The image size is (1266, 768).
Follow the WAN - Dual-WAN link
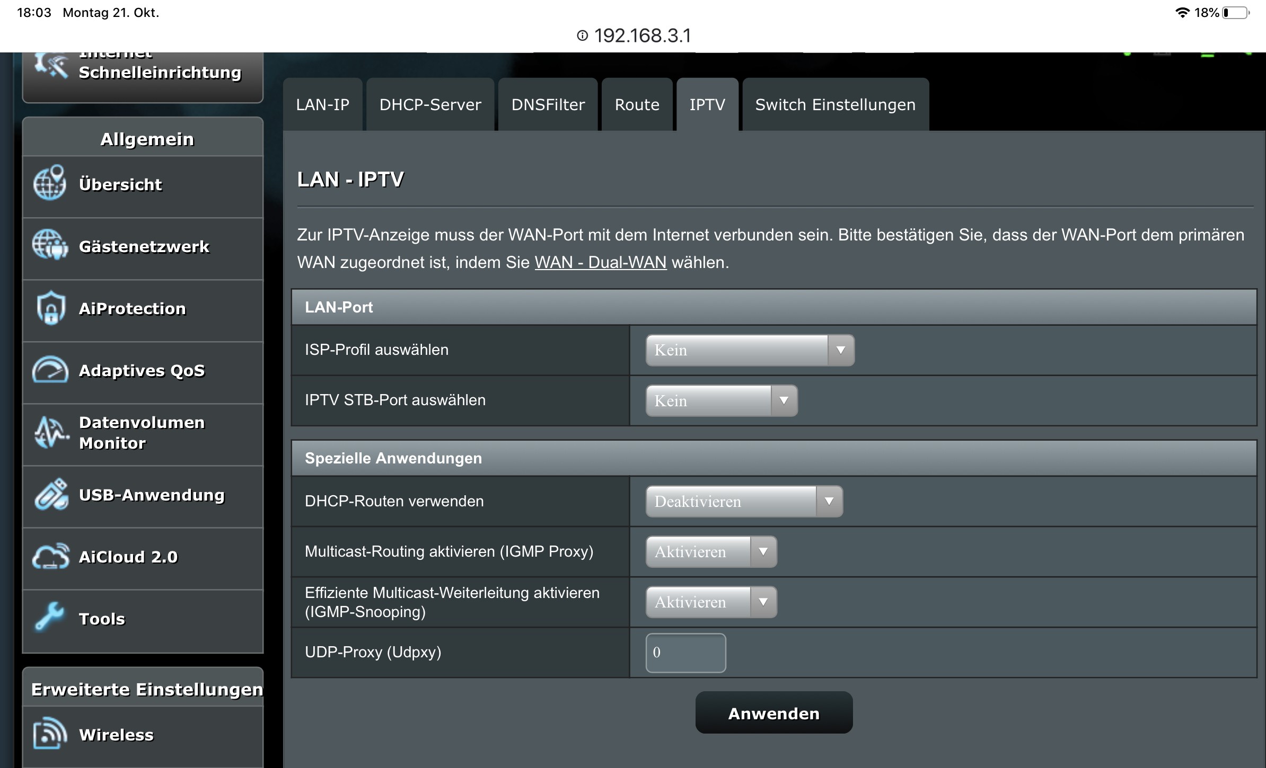point(600,262)
